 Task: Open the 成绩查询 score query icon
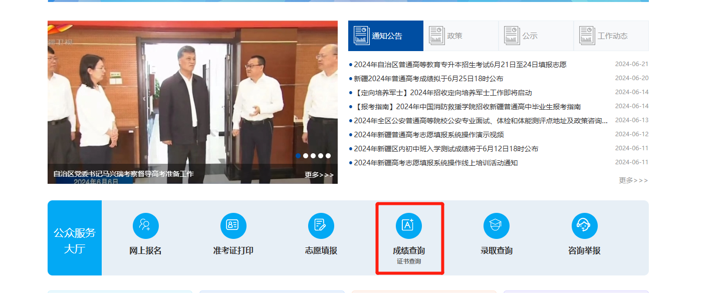[x=408, y=226]
